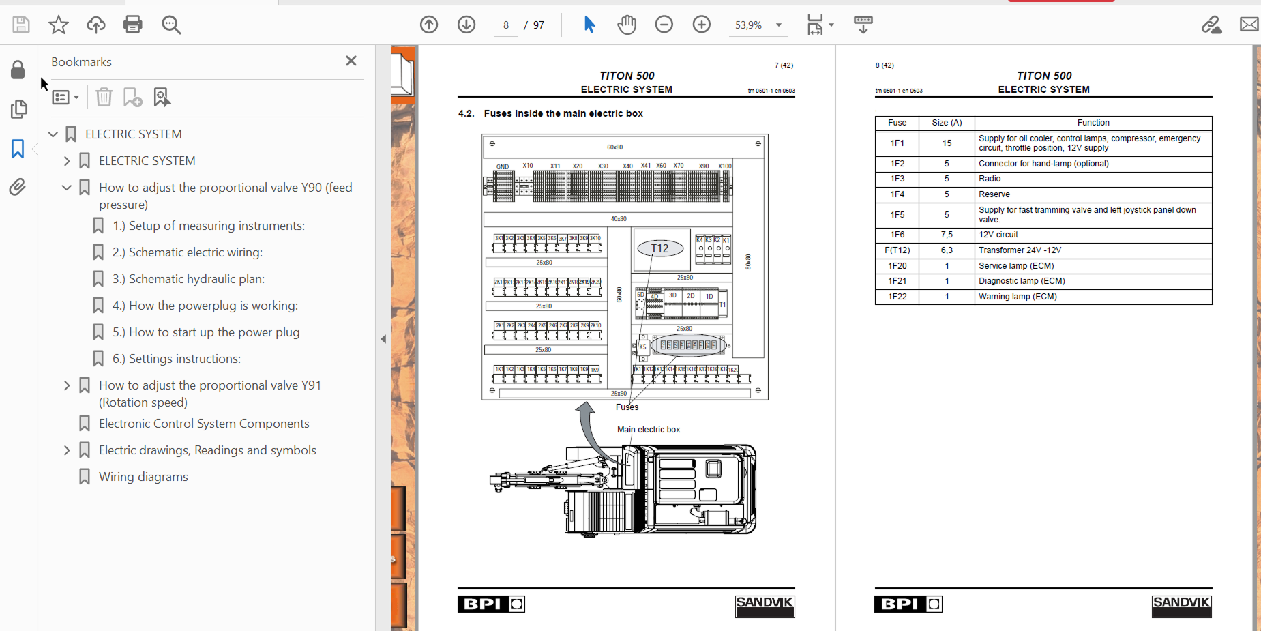
Task: Click the find current bookmark icon
Action: pyautogui.click(x=162, y=98)
